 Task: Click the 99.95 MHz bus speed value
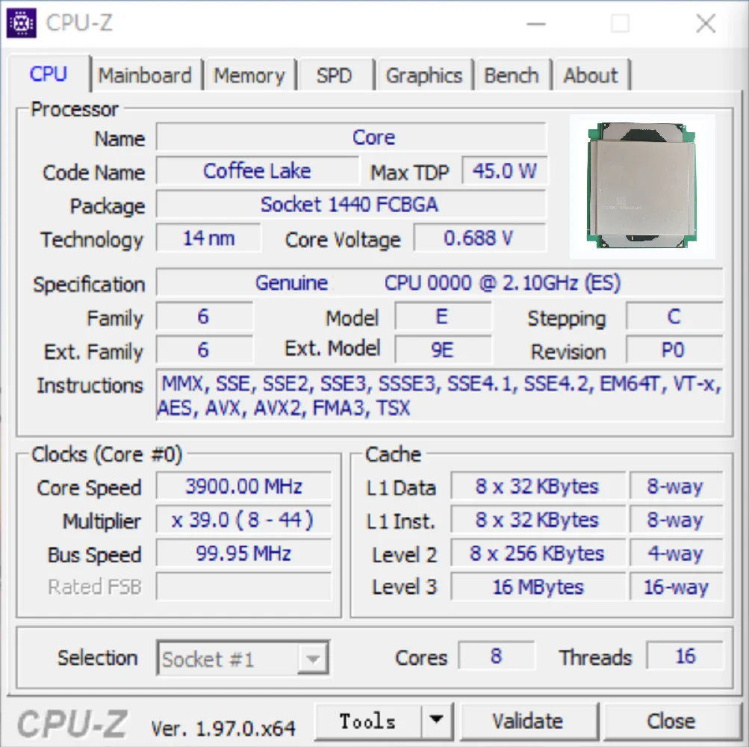[x=243, y=553]
